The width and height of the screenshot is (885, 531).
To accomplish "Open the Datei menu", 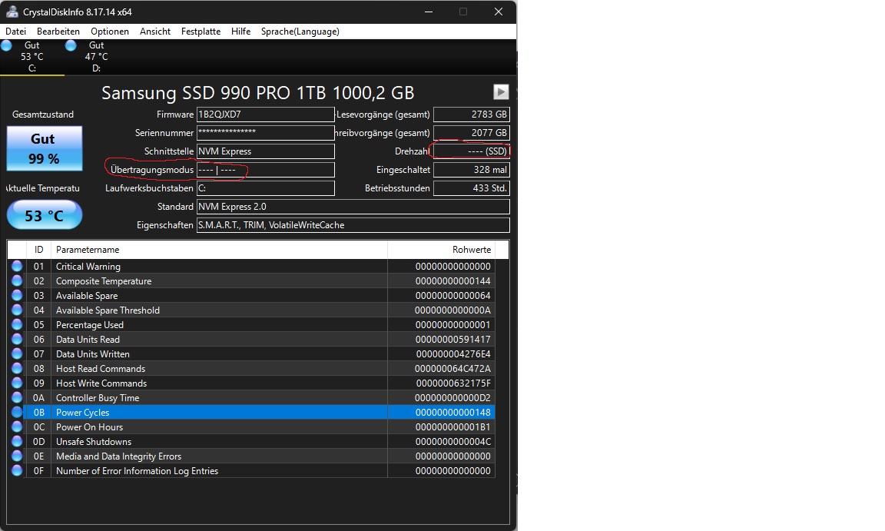I will pyautogui.click(x=16, y=32).
